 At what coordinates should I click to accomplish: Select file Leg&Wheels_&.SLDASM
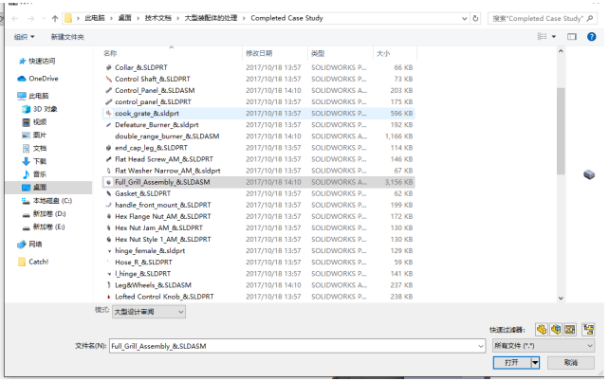coord(153,285)
